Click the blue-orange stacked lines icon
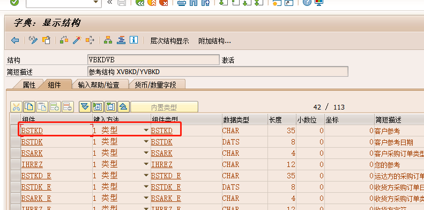Viewport: 424px width, 210px height. pyautogui.click(x=121, y=40)
